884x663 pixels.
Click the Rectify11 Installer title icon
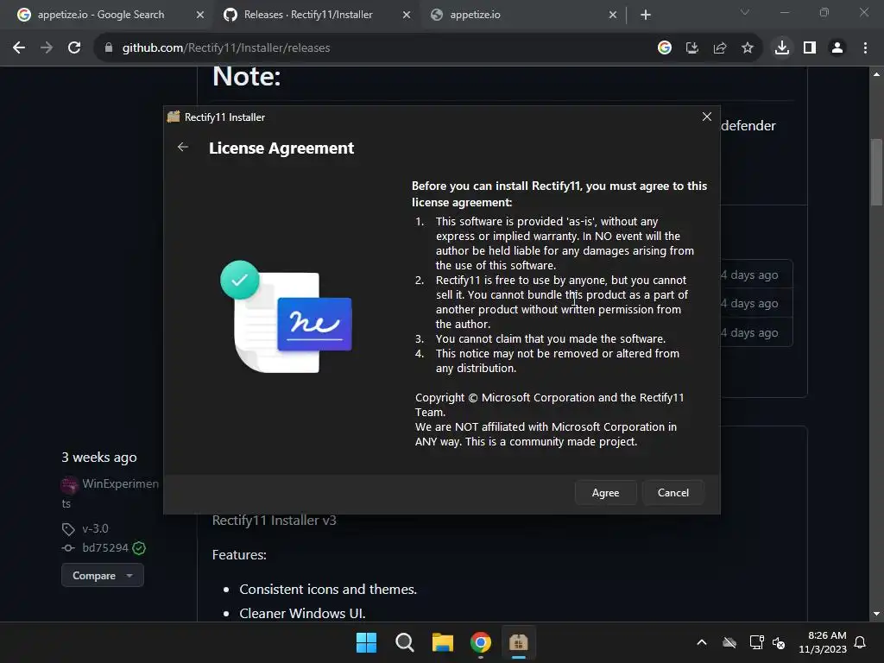[x=174, y=117]
